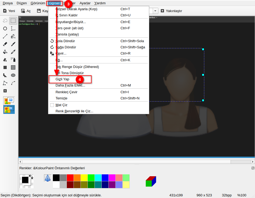Select the Spraycan tool
The height and width of the screenshot is (198, 255).
pyautogui.click(x=13, y=60)
